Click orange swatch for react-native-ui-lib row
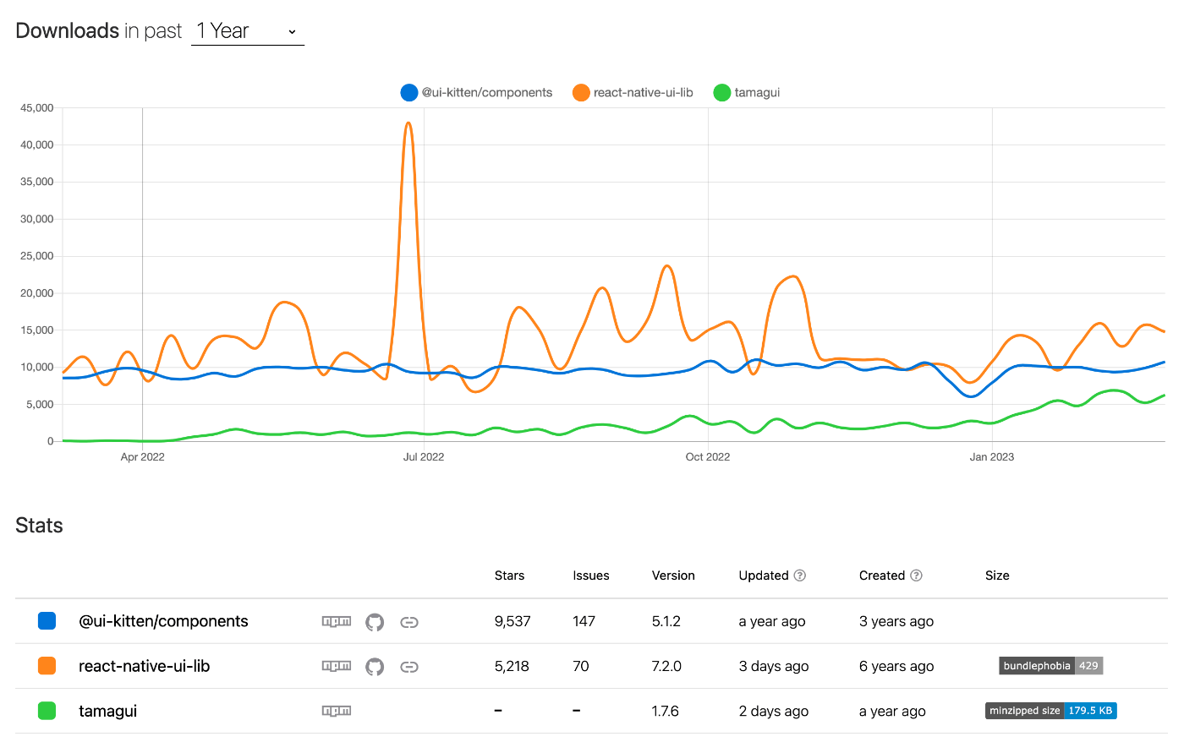 pos(47,666)
